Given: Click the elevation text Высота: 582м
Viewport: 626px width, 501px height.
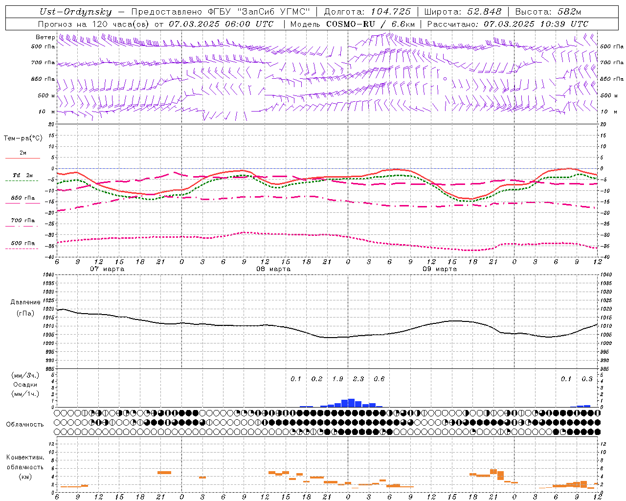Looking at the screenshot, I should click(x=548, y=12).
